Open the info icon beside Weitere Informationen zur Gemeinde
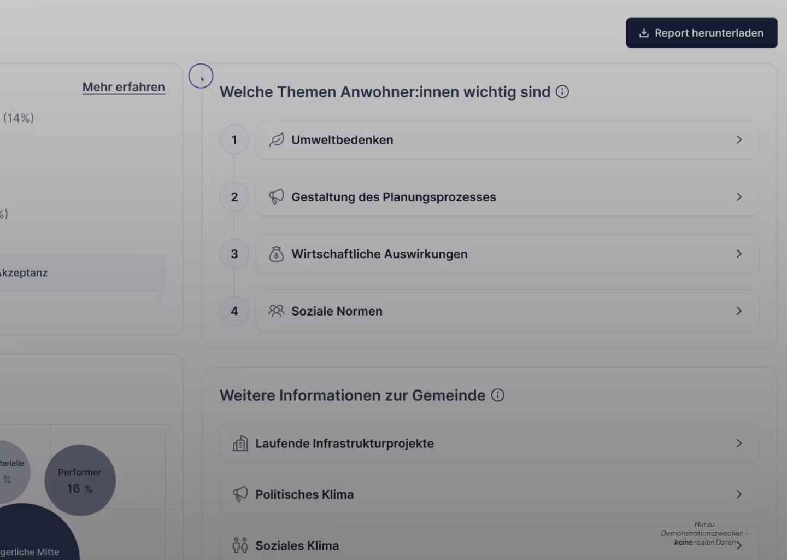 click(497, 395)
